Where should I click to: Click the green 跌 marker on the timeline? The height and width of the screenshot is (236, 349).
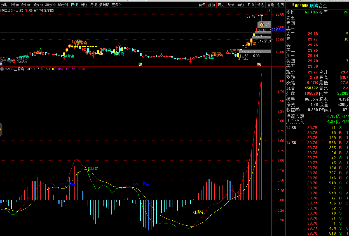coord(140,65)
